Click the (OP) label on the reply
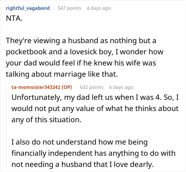Image resolution: width=186 pixels, height=172 pixels. pos(67,87)
